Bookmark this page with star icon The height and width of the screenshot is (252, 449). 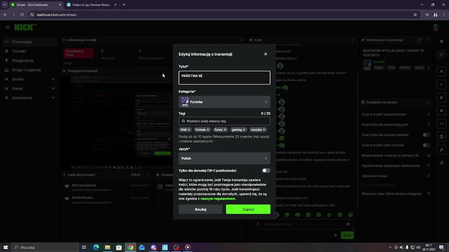415,15
